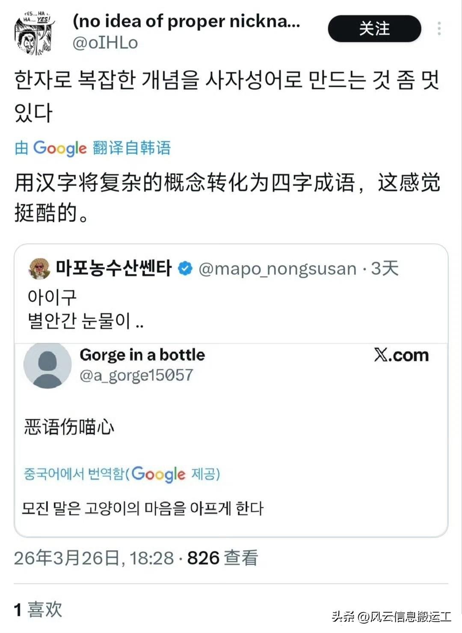Click the "翻译自韩语" translation source link
Viewport: 462px width, 633px height.
tap(132, 148)
